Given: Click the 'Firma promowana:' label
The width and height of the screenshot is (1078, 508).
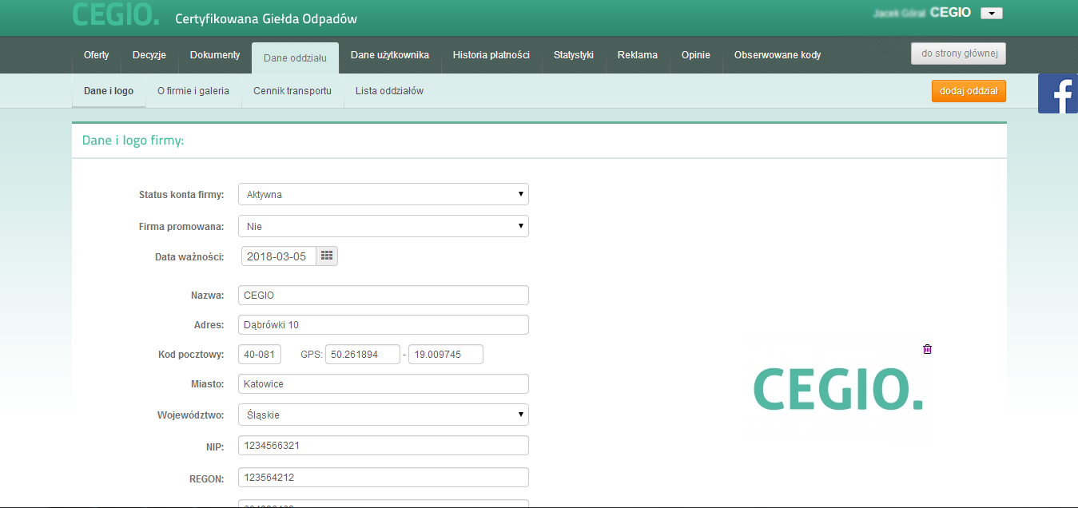Looking at the screenshot, I should point(181,227).
